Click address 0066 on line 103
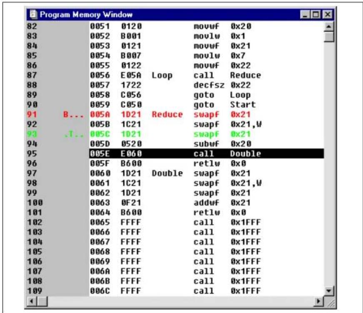This screenshot has height=313, width=363. pos(100,232)
